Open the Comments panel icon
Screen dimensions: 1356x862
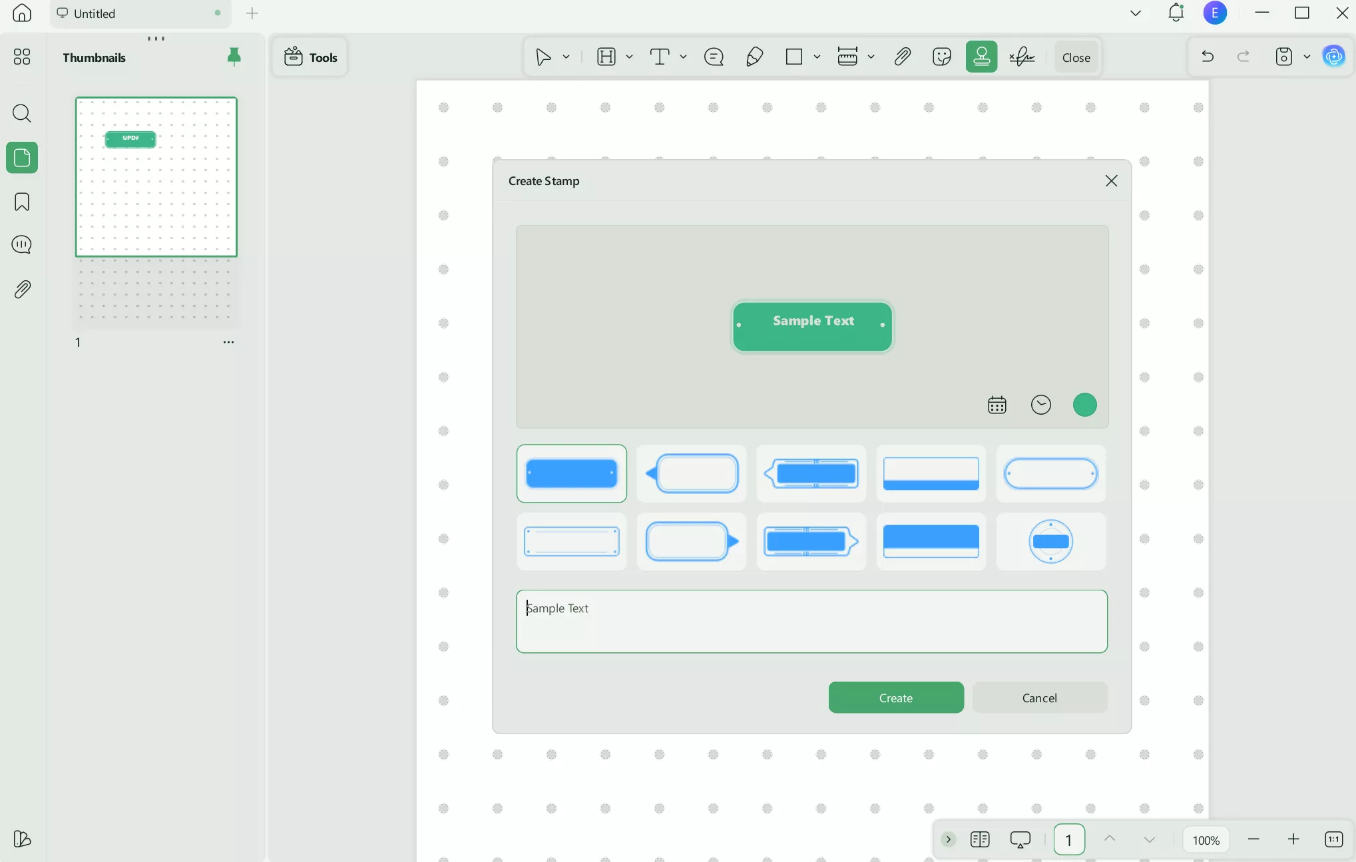22,244
